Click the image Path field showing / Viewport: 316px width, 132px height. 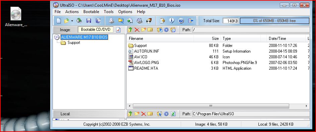pos(251,30)
